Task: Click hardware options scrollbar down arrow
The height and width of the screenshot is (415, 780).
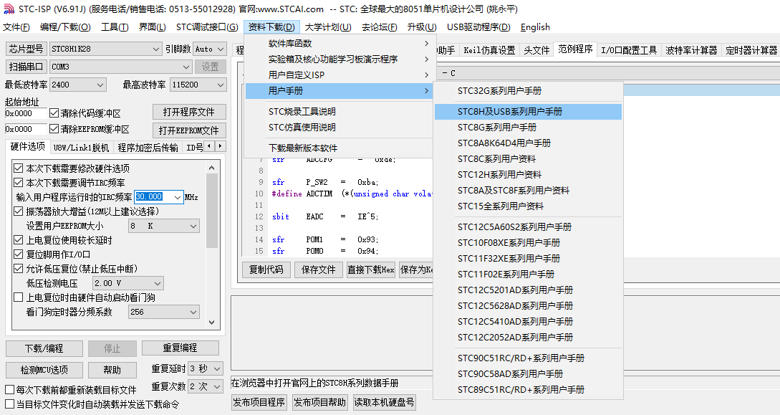Action: coord(212,323)
